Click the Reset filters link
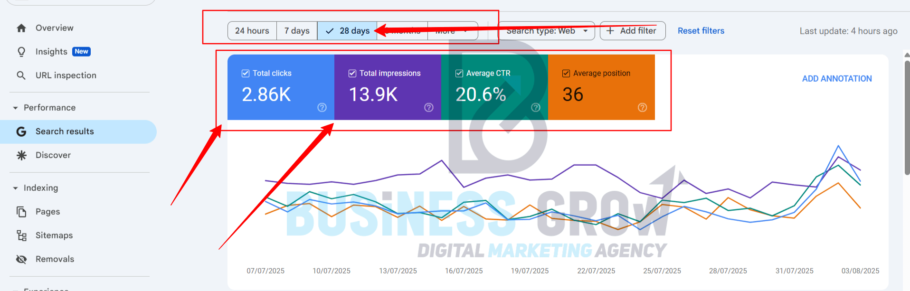The width and height of the screenshot is (910, 291). coord(701,31)
